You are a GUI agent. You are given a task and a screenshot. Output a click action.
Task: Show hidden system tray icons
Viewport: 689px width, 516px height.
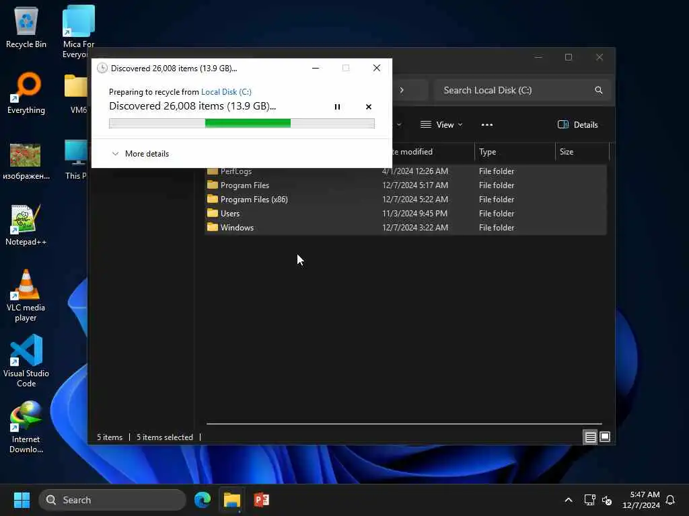click(568, 500)
